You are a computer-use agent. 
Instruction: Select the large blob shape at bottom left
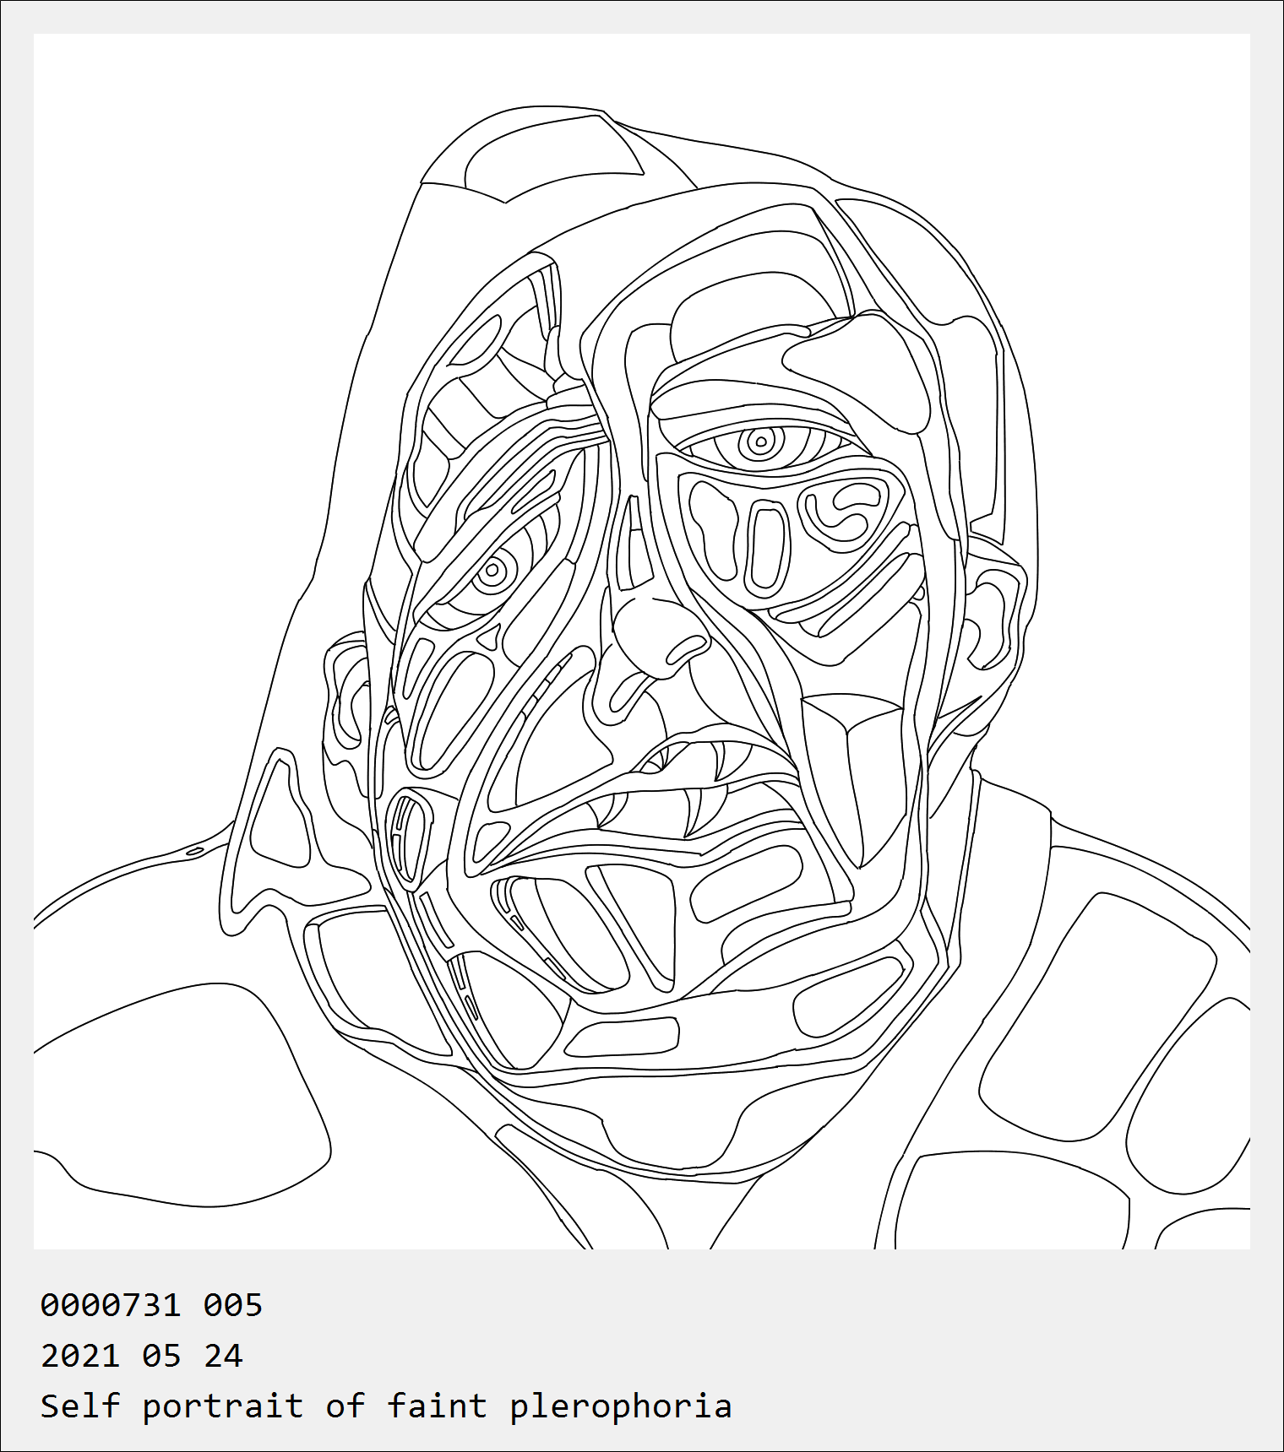182,1097
